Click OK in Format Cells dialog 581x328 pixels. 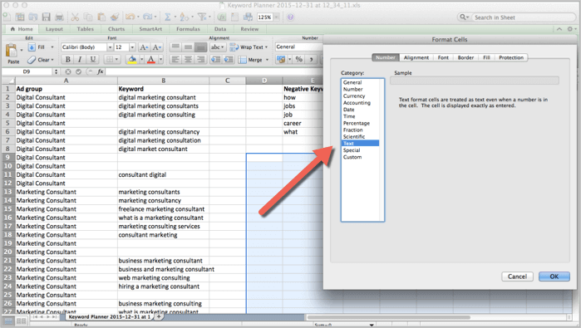[x=554, y=277]
